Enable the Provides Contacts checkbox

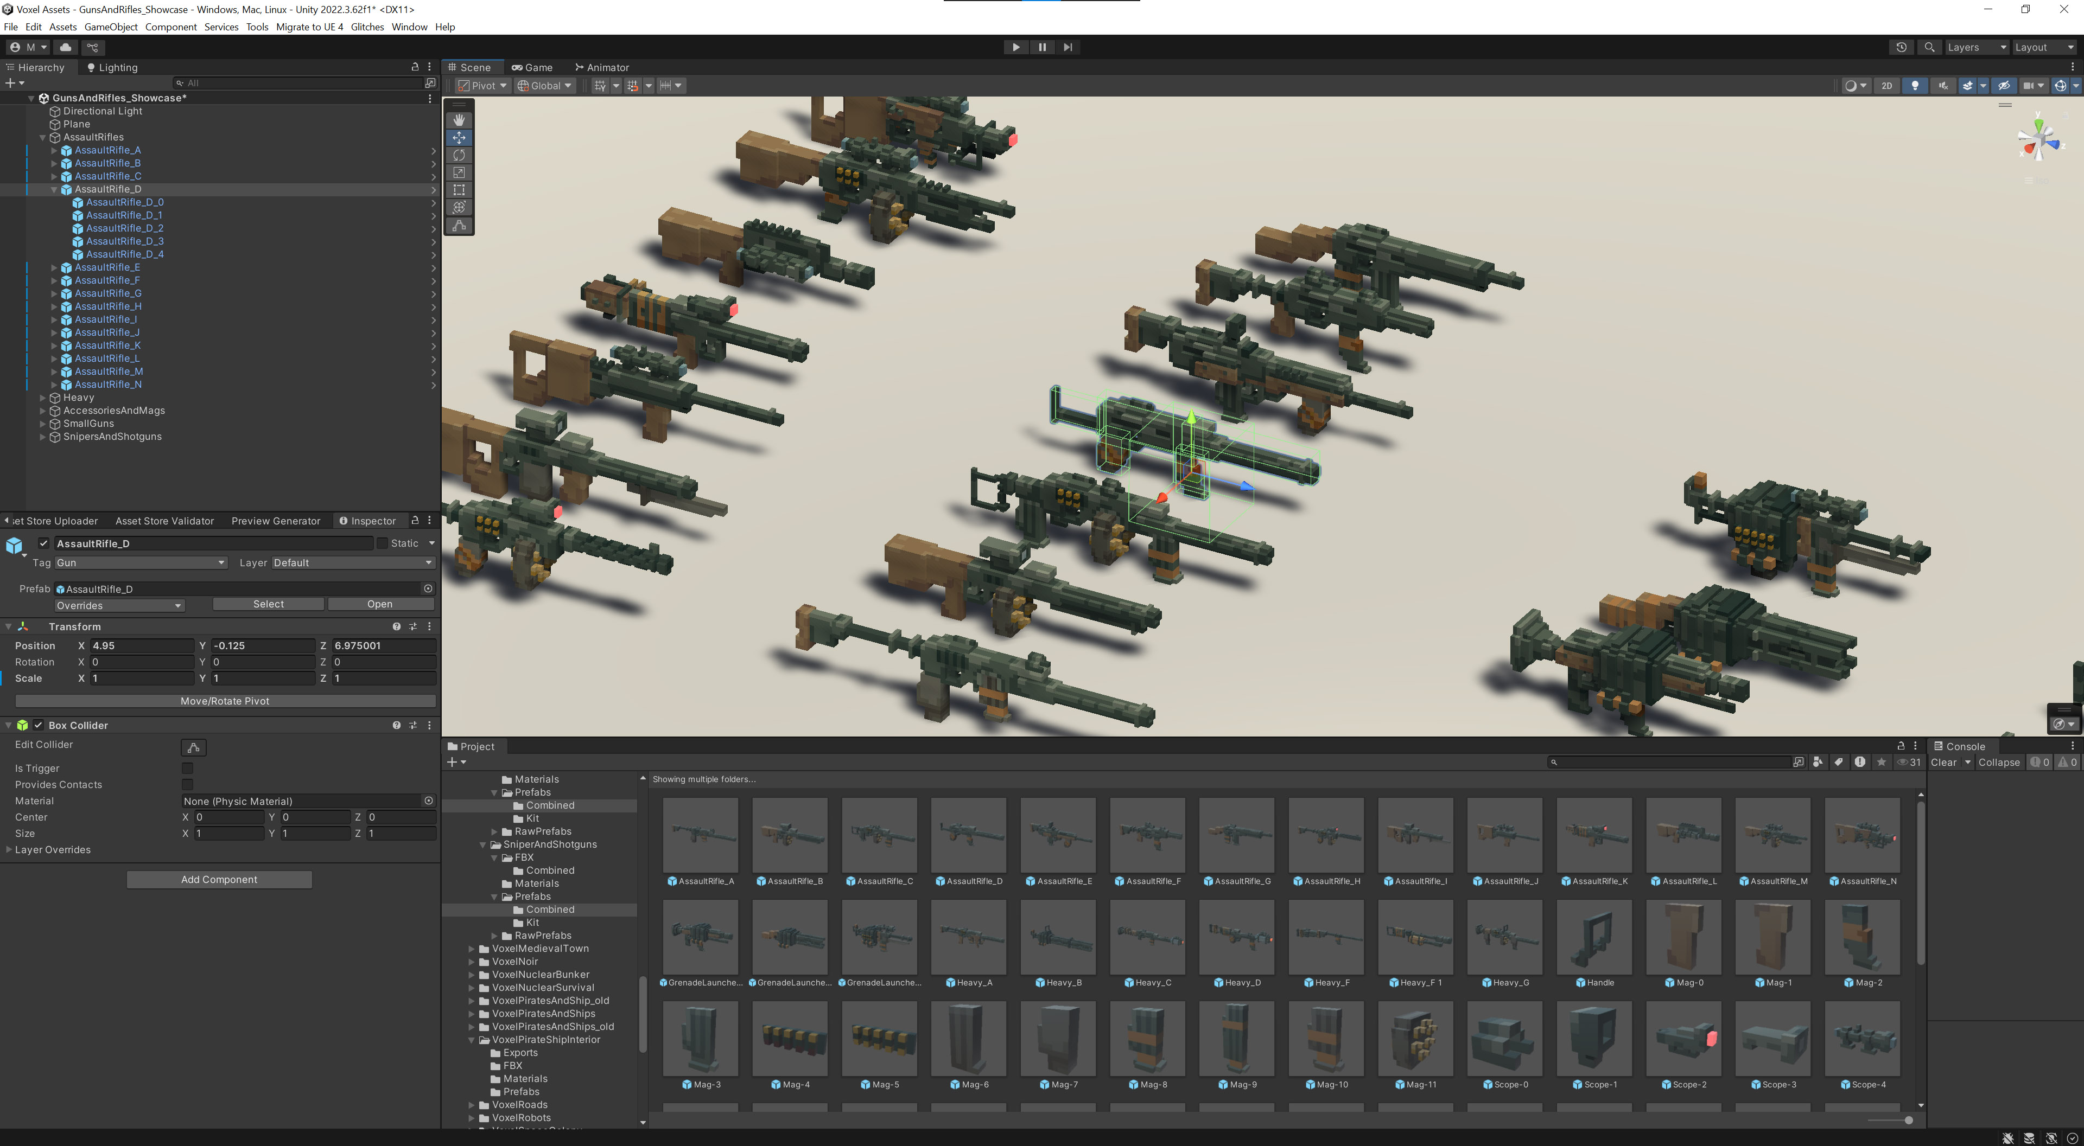(187, 784)
